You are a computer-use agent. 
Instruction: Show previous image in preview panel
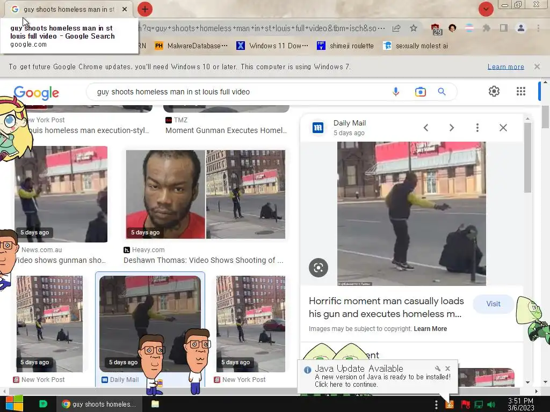[426, 128]
